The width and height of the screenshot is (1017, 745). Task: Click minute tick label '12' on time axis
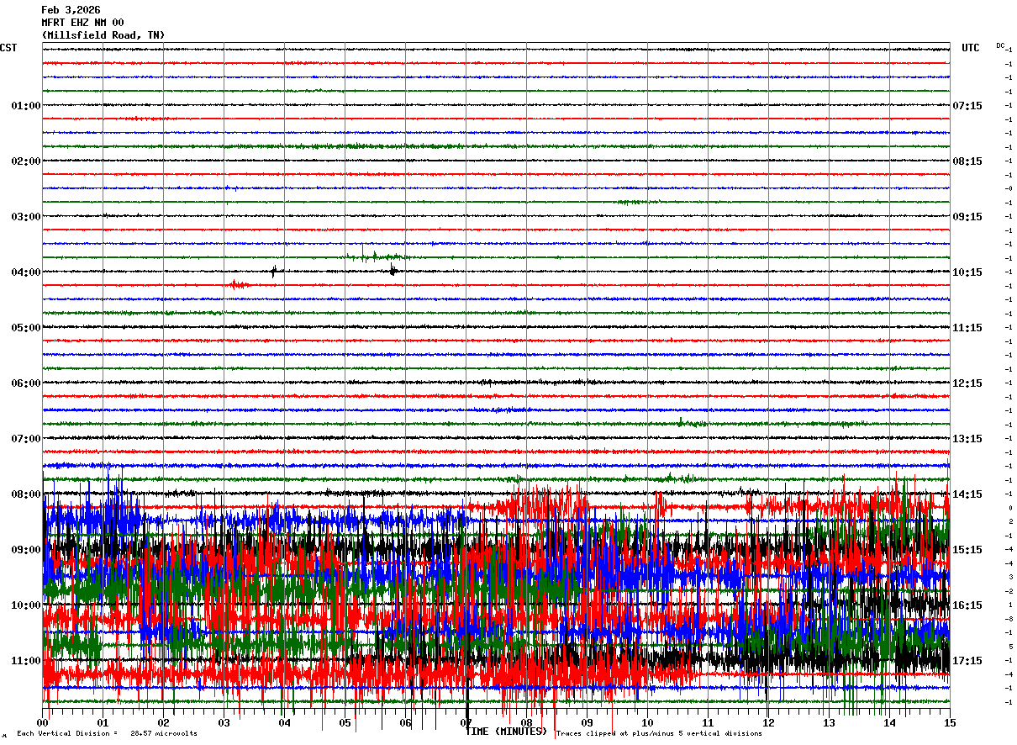[x=768, y=723]
